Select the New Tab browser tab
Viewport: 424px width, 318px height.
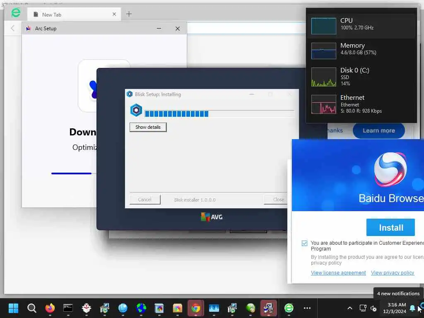tap(74, 14)
